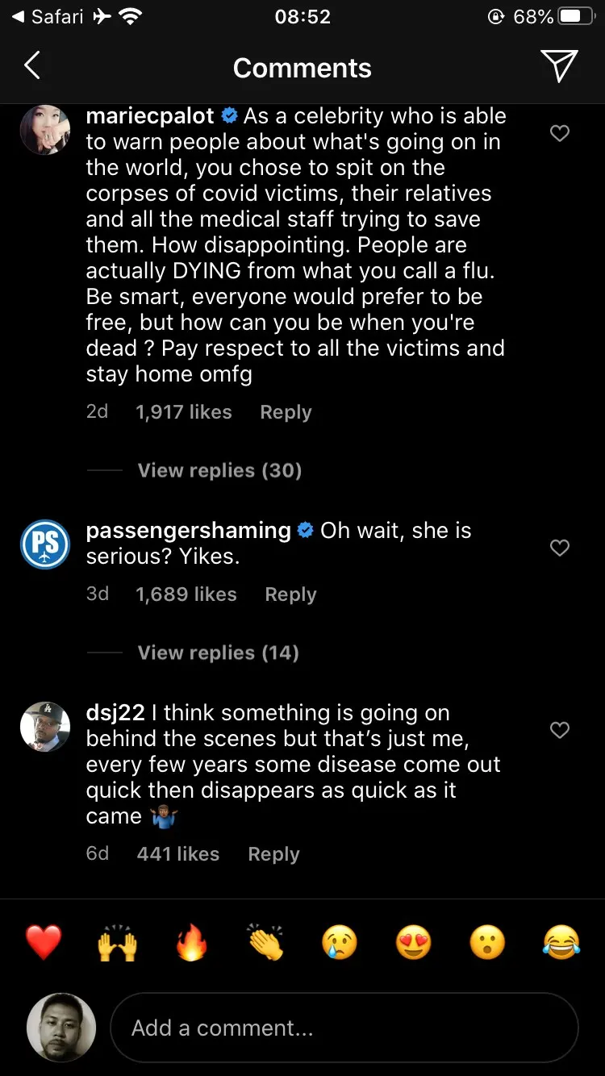Like the passengershaming comment
Image resolution: width=605 pixels, height=1076 pixels.
pyautogui.click(x=560, y=548)
